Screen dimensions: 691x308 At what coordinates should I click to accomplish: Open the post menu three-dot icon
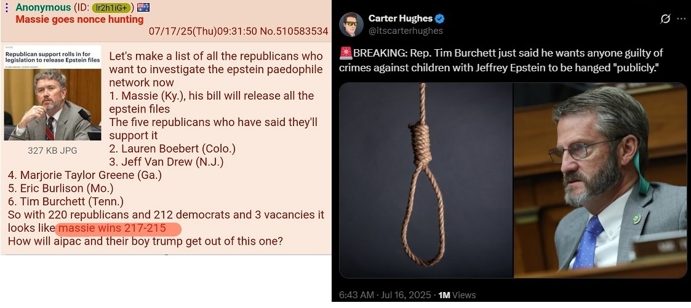pyautogui.click(x=6, y=7)
